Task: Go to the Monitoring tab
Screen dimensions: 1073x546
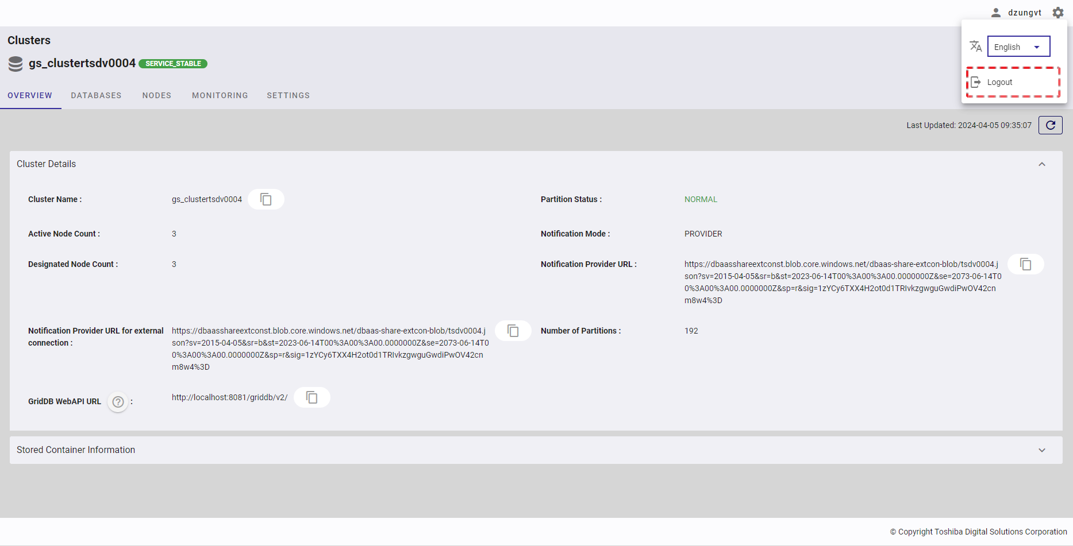Action: [220, 95]
